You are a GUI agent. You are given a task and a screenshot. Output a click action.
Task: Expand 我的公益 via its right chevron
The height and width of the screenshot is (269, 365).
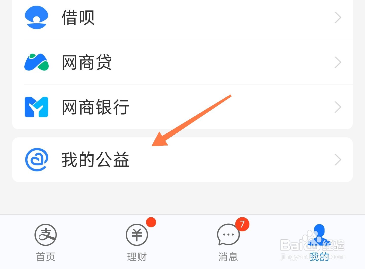(338, 160)
